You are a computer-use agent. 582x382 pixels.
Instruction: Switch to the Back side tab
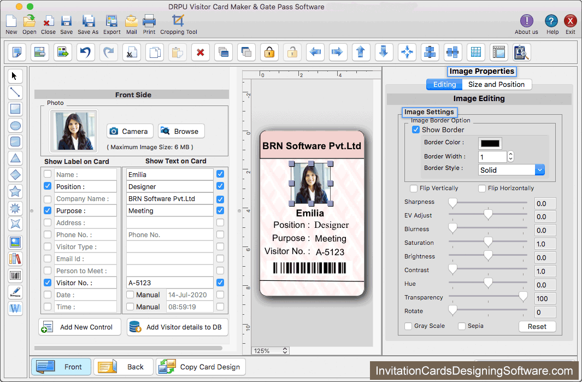(x=124, y=367)
